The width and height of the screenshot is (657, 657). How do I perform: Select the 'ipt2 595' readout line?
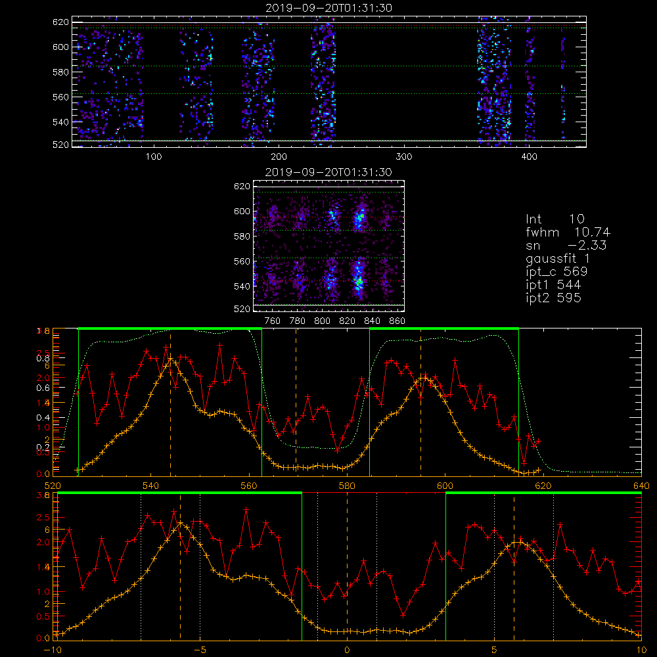click(553, 298)
